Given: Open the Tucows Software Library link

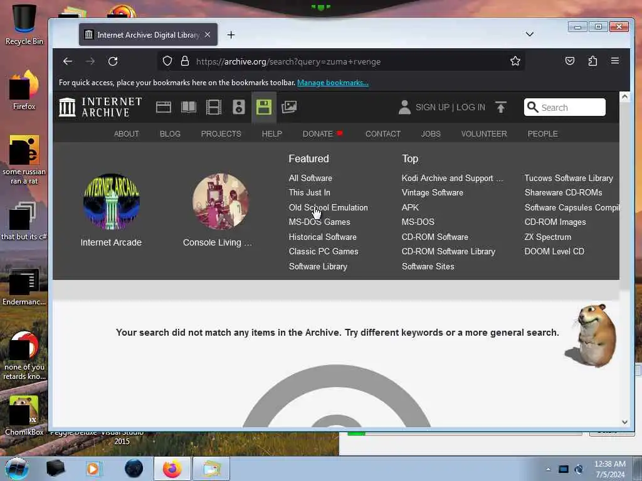Looking at the screenshot, I should coord(569,178).
